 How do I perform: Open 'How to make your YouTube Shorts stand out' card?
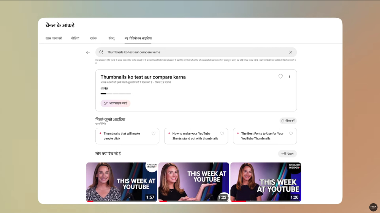(x=196, y=136)
